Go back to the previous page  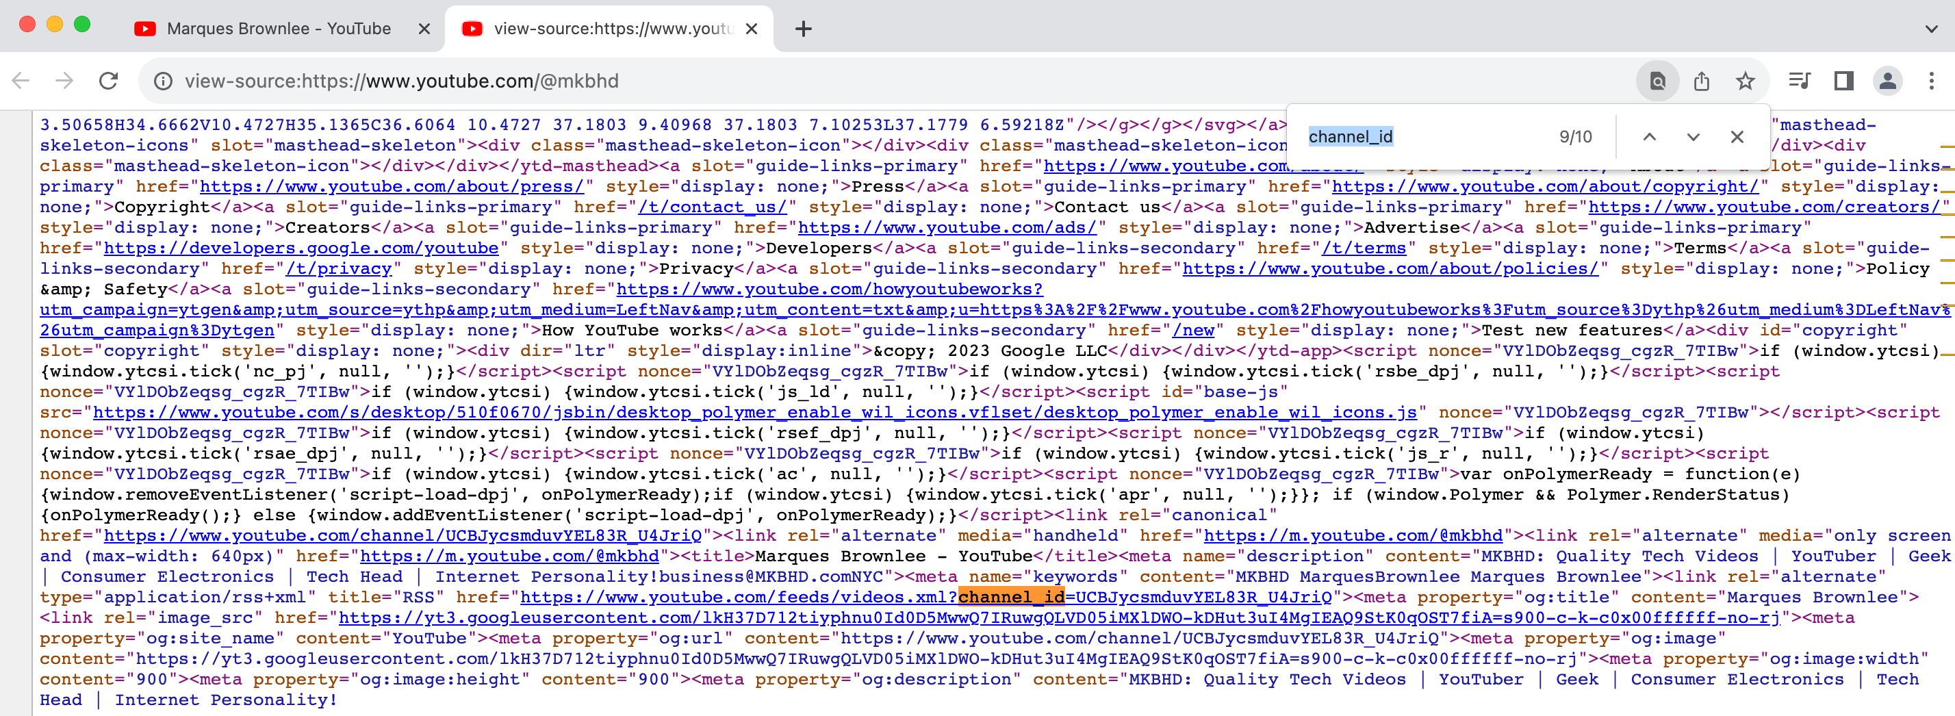[21, 81]
